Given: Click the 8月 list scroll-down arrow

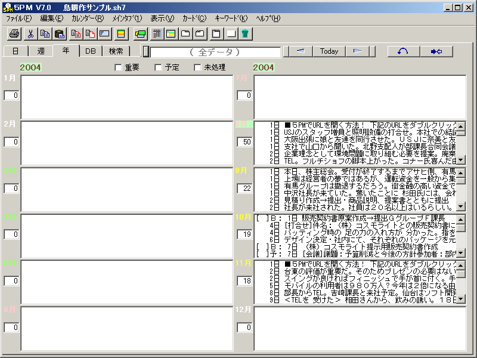Looking at the screenshot, I should [x=460, y=160].
